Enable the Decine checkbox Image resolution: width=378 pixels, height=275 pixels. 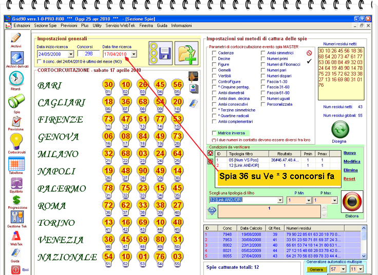pos(214,58)
